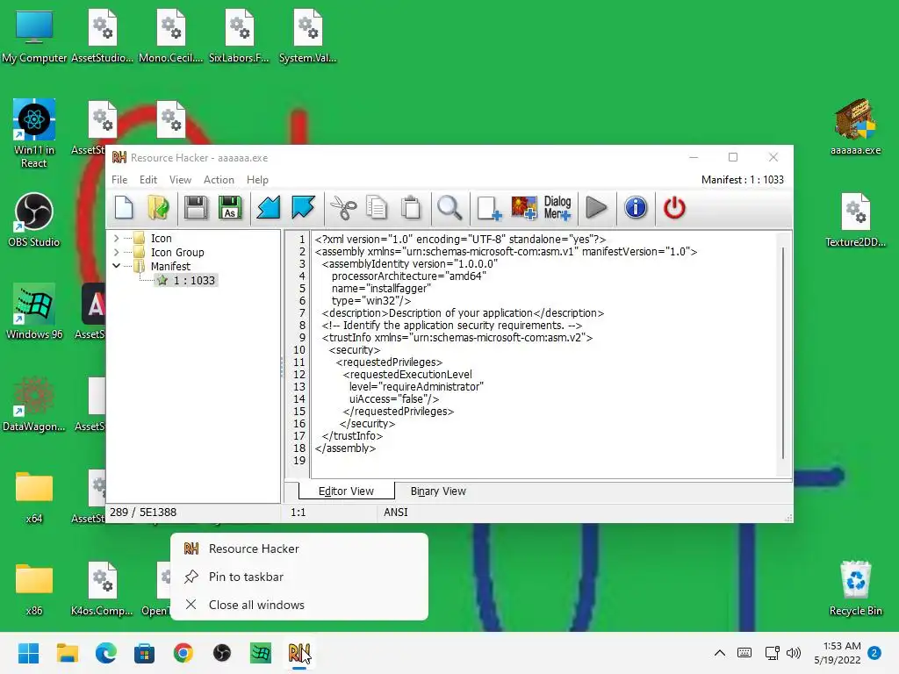Screen dimensions: 899x674
Task: Open the View menu
Action: pyautogui.click(x=180, y=180)
